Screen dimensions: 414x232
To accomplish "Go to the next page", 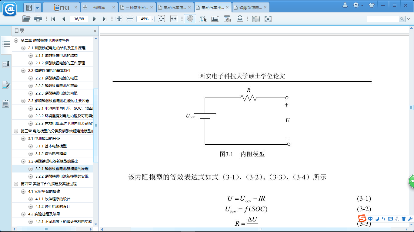I will tap(94, 19).
